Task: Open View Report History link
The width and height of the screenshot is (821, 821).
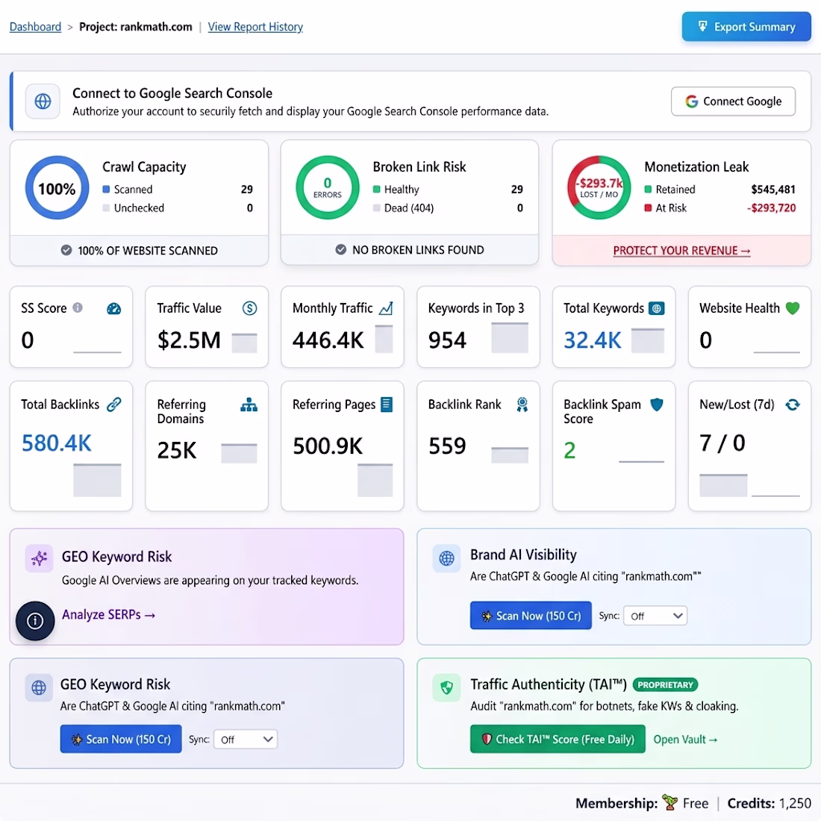Action: pos(255,27)
